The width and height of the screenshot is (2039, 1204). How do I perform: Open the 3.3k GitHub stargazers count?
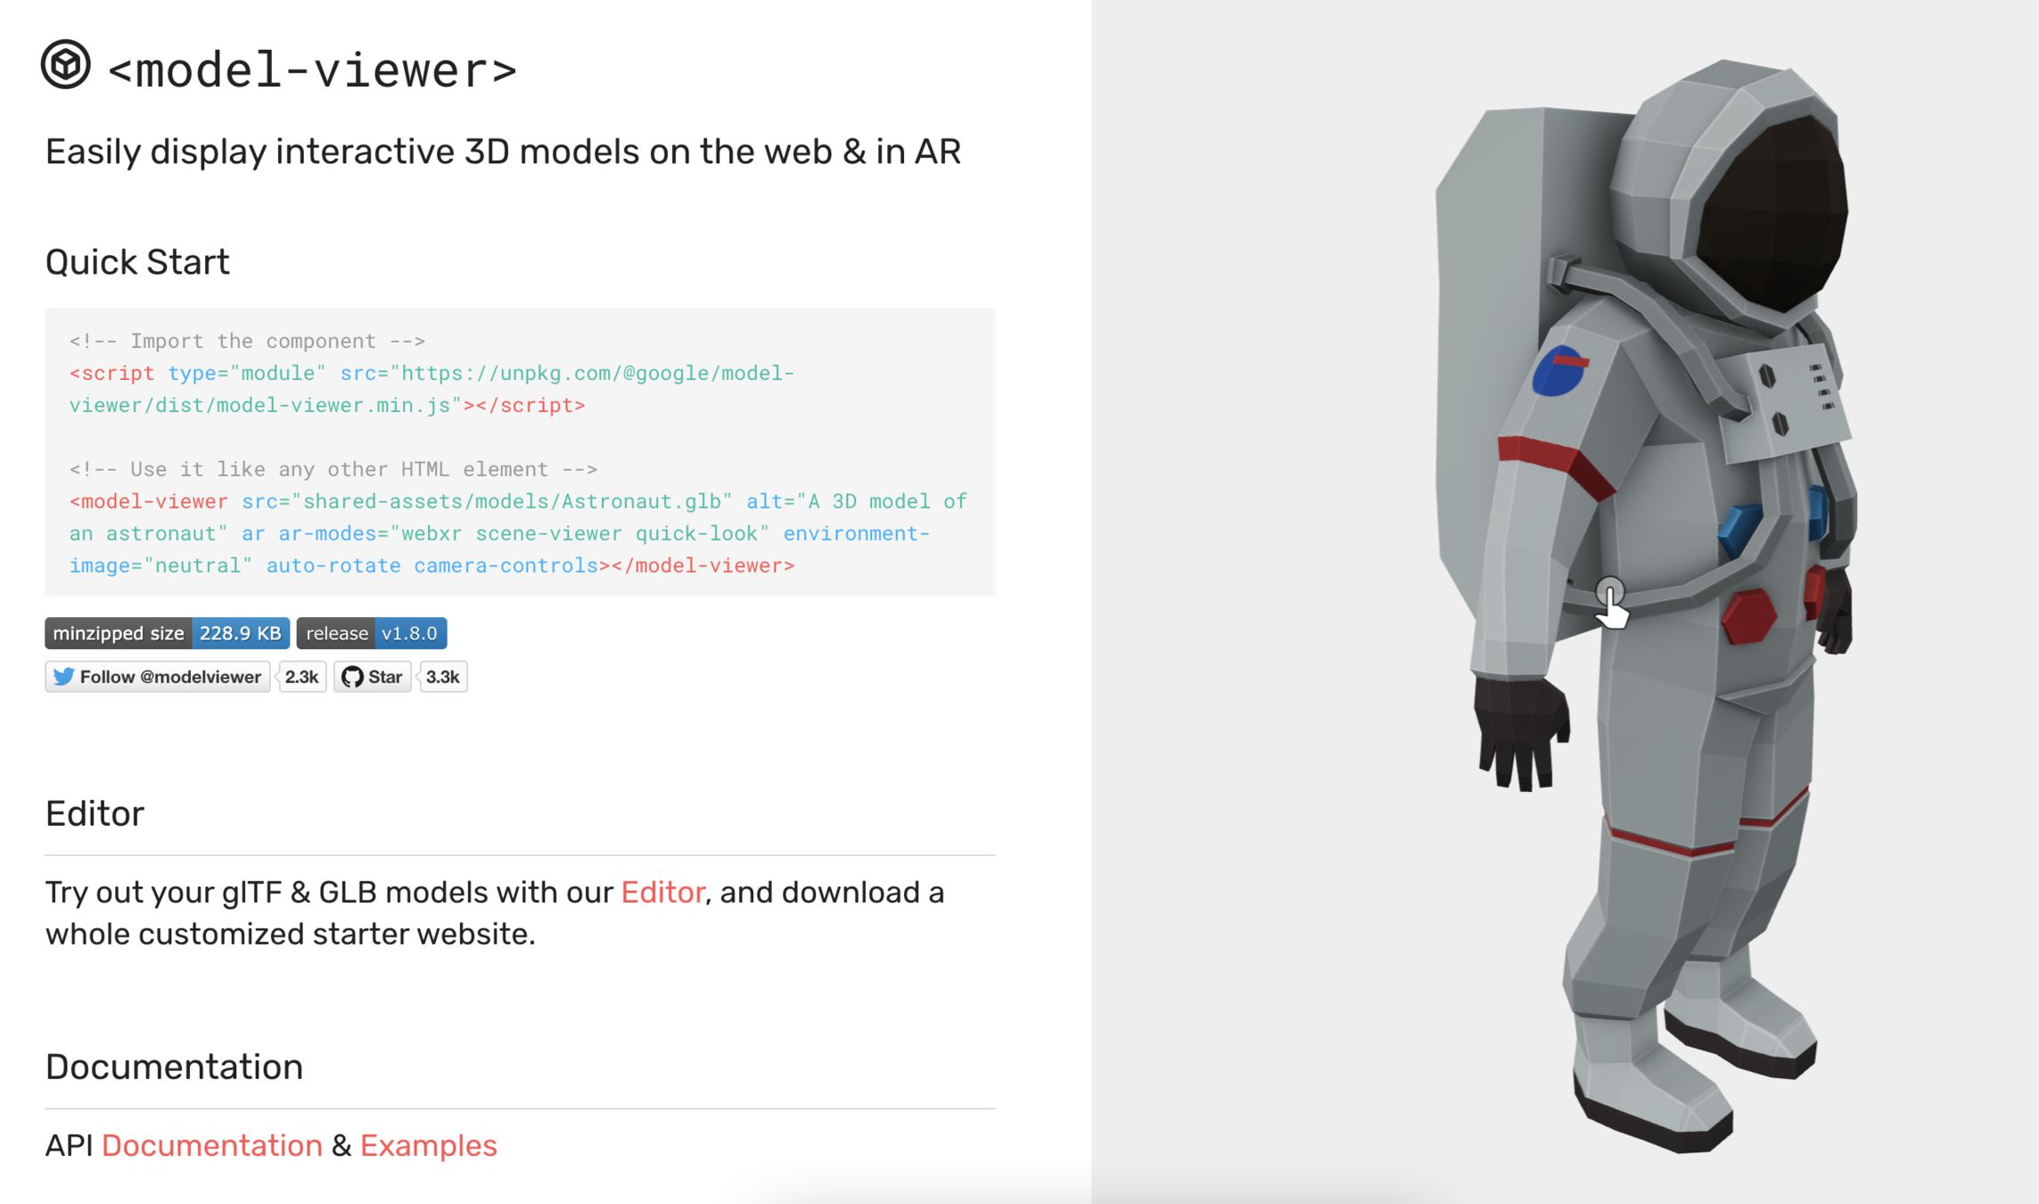(443, 677)
